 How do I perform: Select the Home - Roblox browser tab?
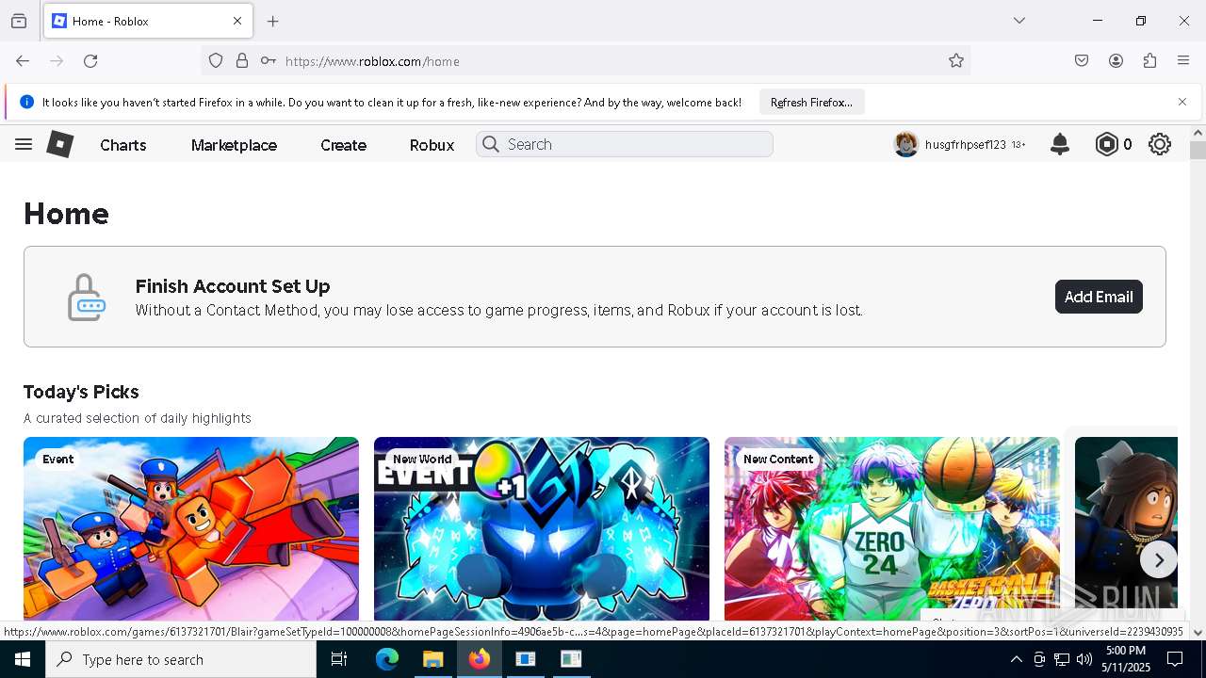(x=148, y=21)
